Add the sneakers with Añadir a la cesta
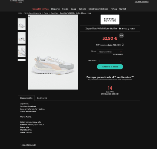 coord(110,67)
